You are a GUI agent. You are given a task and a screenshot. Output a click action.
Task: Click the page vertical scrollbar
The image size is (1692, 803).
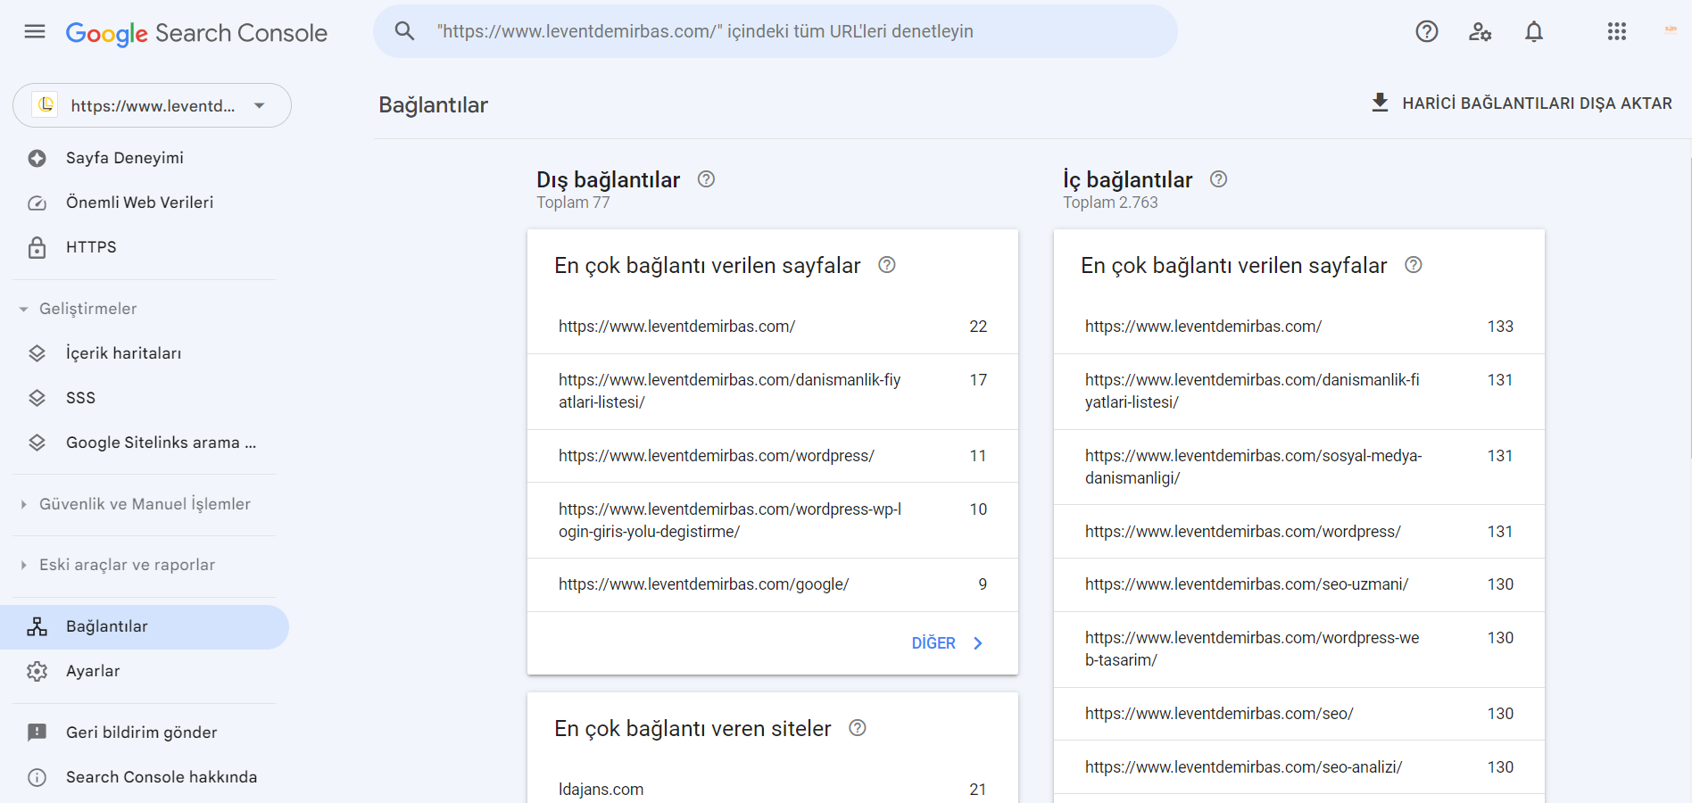(1688, 308)
